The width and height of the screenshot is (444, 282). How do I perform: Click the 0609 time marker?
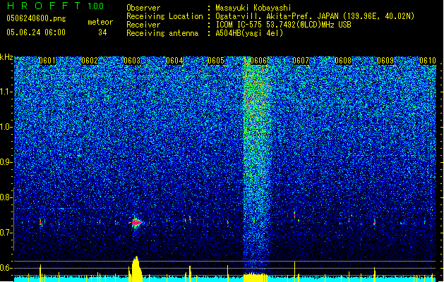tap(385, 61)
